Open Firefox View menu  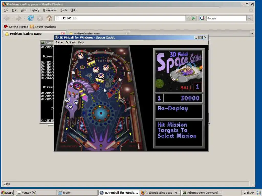[24, 10]
